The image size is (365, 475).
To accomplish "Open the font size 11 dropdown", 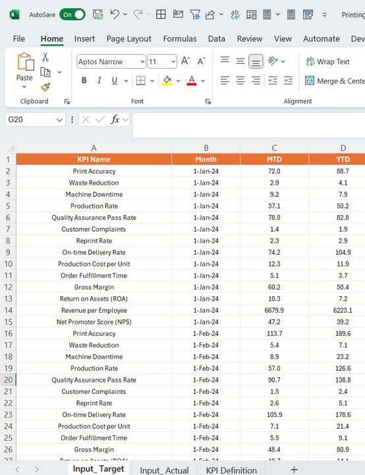I will click(173, 62).
